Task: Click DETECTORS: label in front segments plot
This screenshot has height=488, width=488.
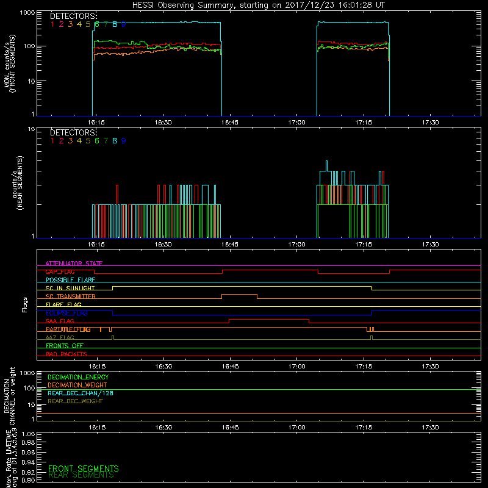Action: [x=74, y=16]
